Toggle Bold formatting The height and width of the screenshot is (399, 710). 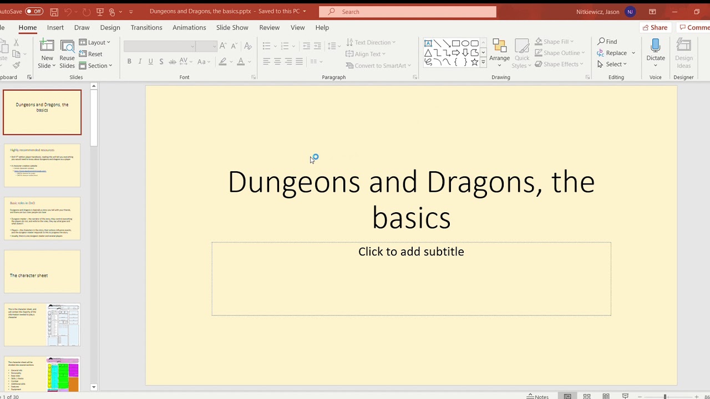tap(129, 62)
